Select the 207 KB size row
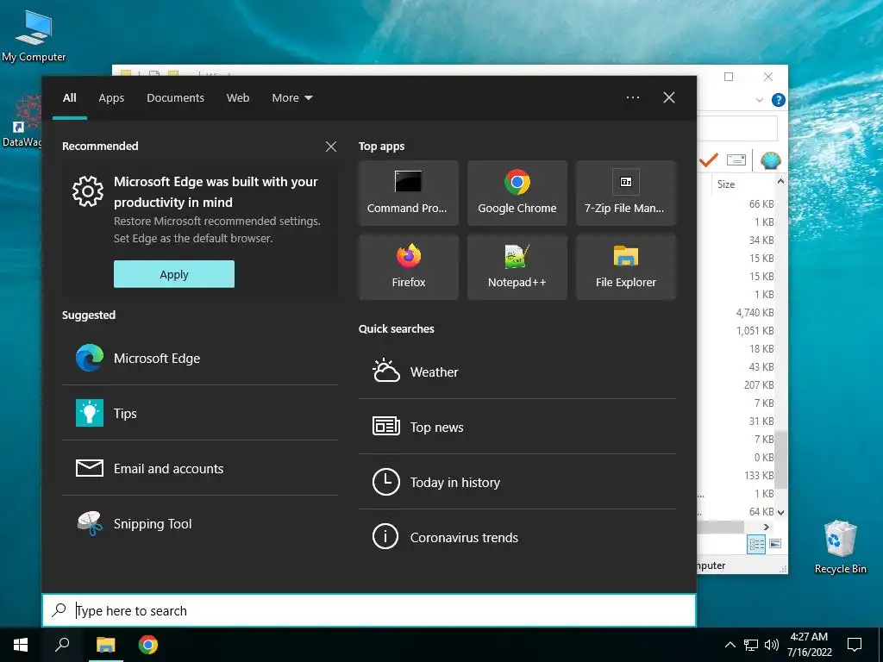Viewport: 883px width, 662px height. point(759,385)
